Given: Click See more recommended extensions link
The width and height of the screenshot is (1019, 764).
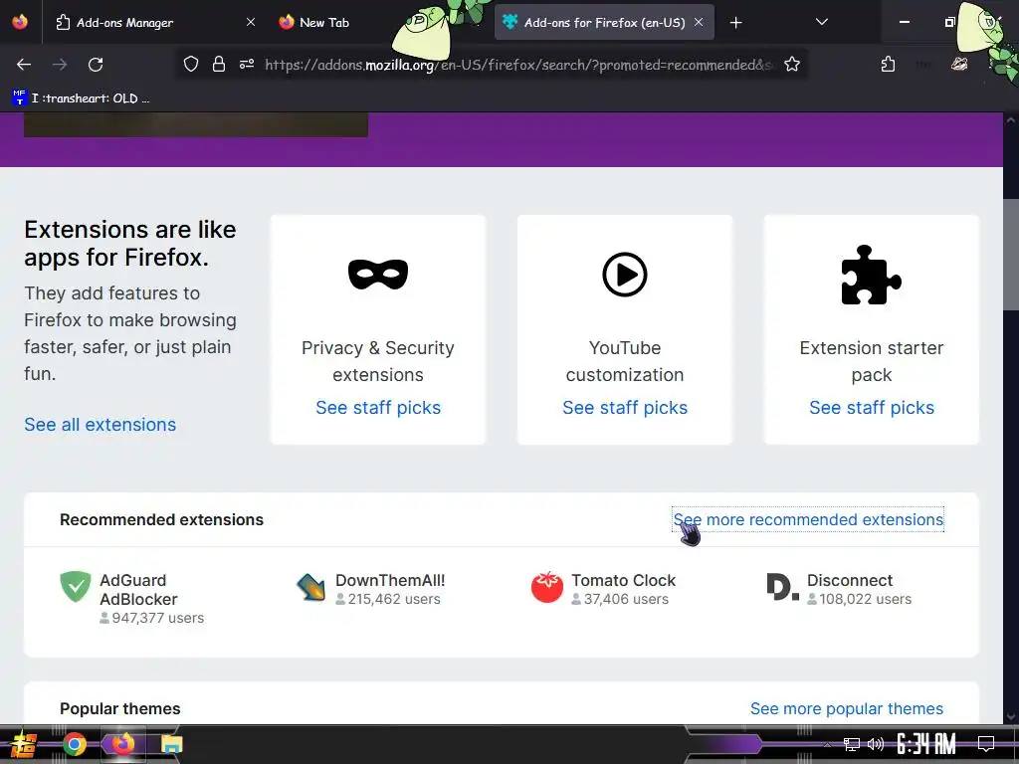Looking at the screenshot, I should click(808, 519).
